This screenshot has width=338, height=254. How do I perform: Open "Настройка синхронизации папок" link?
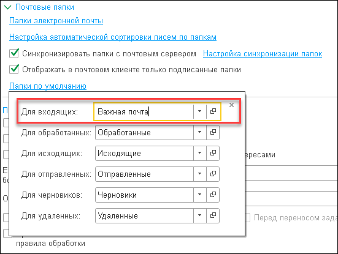[x=263, y=53]
